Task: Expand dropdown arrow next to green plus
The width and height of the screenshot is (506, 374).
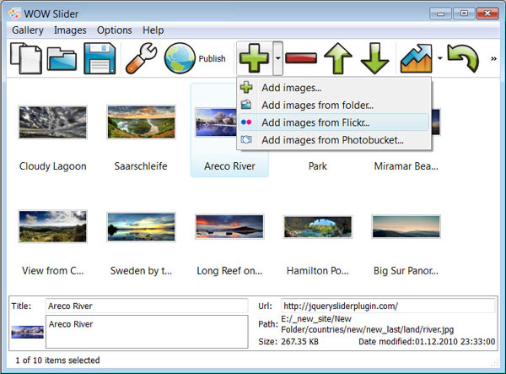Action: coord(277,58)
